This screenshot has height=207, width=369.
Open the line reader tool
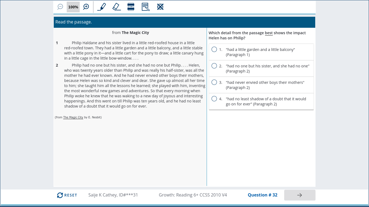pyautogui.click(x=131, y=7)
